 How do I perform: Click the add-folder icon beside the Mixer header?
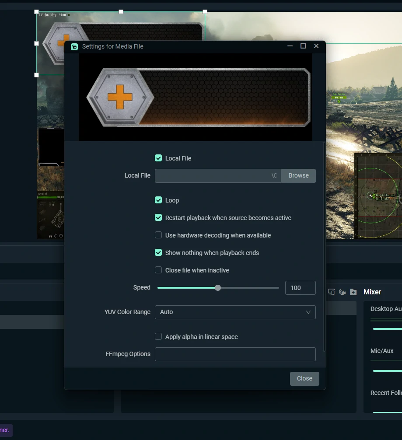(x=353, y=292)
